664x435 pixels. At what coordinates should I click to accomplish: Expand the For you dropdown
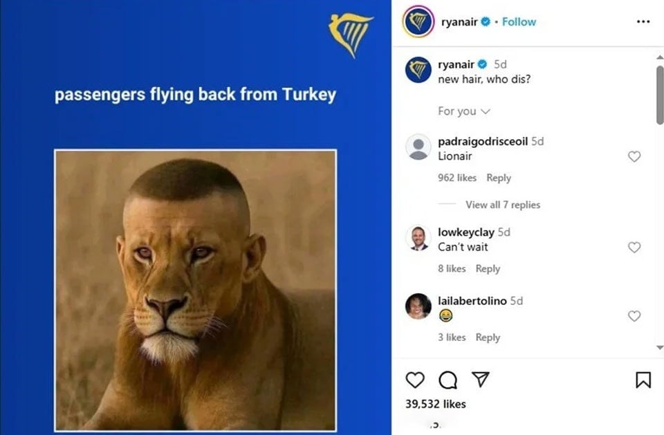(463, 111)
